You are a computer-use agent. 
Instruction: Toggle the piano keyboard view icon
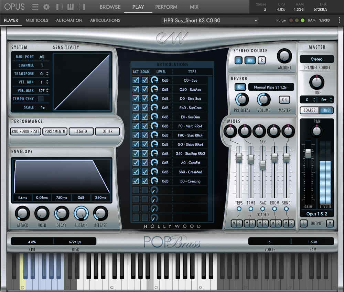pyautogui.click(x=71, y=7)
